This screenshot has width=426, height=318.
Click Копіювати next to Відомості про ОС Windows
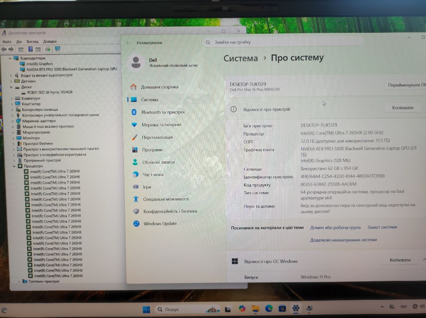coord(400,260)
